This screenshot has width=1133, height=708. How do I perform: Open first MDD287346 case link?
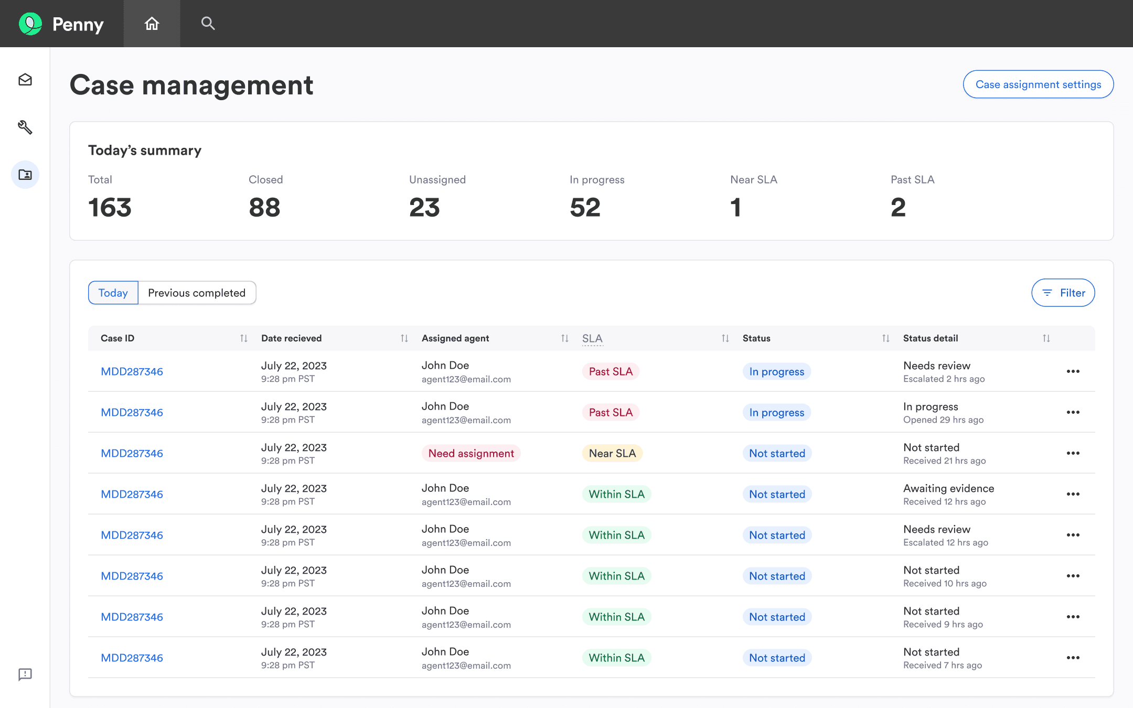coord(132,371)
